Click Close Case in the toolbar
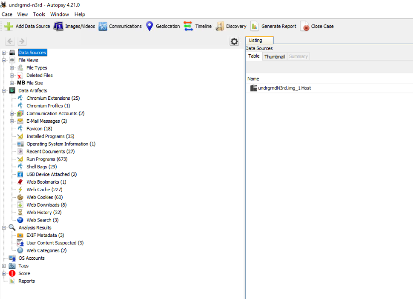Screen dimensions: 413x299 (317, 26)
